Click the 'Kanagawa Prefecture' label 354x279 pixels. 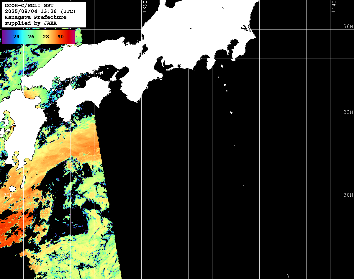click(36, 17)
